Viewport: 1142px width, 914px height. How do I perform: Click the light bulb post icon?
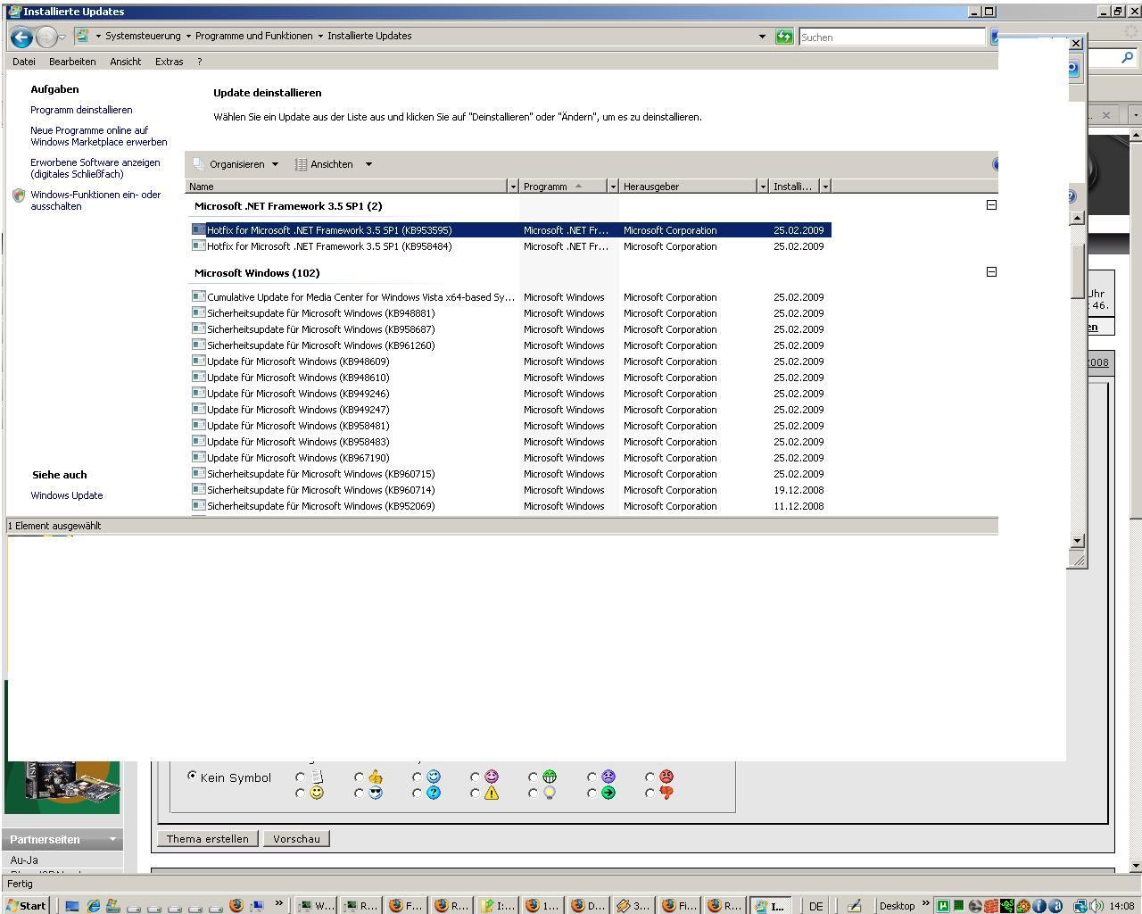click(550, 793)
